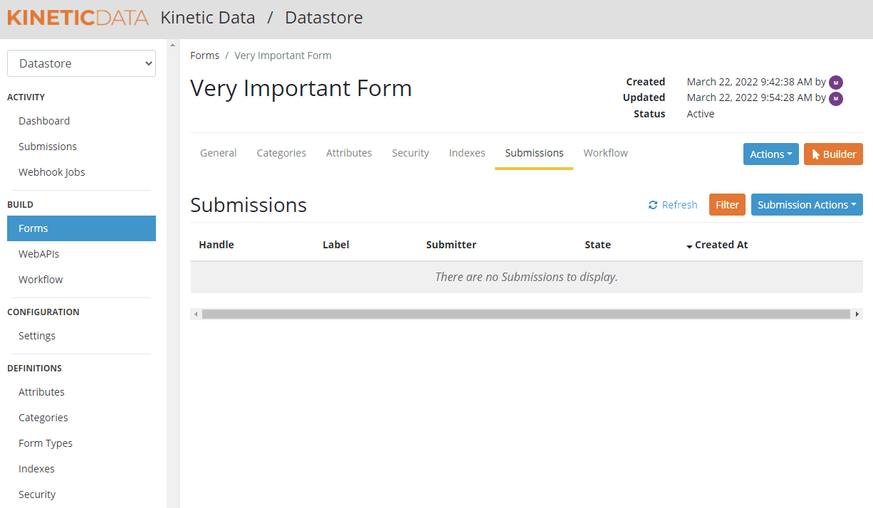
Task: Open the form Builder button
Action: pos(833,154)
